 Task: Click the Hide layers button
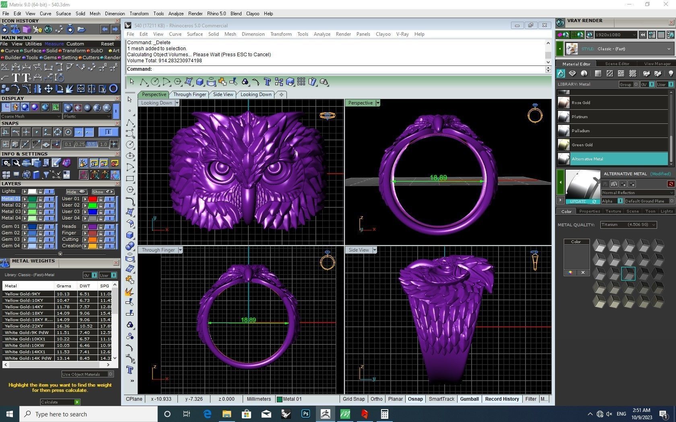pos(76,192)
